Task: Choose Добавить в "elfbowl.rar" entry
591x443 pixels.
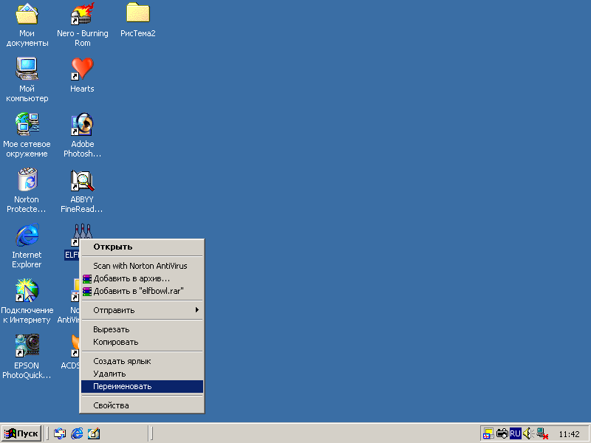Action: (142, 291)
